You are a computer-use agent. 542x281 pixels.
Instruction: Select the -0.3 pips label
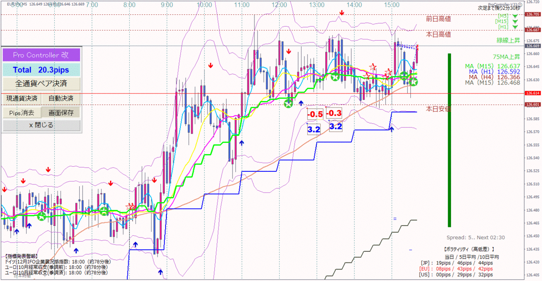[x=334, y=113]
